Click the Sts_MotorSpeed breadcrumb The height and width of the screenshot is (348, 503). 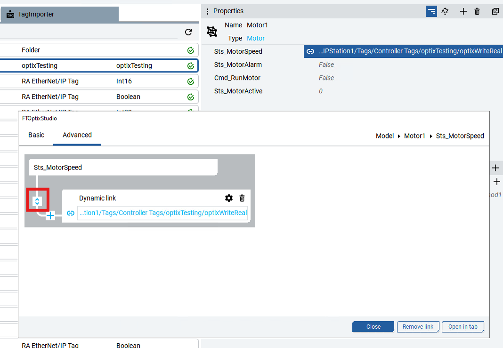pyautogui.click(x=460, y=136)
